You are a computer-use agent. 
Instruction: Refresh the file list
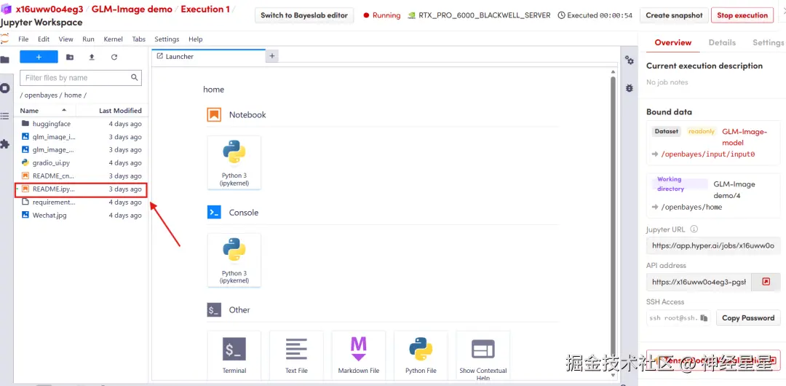click(114, 58)
